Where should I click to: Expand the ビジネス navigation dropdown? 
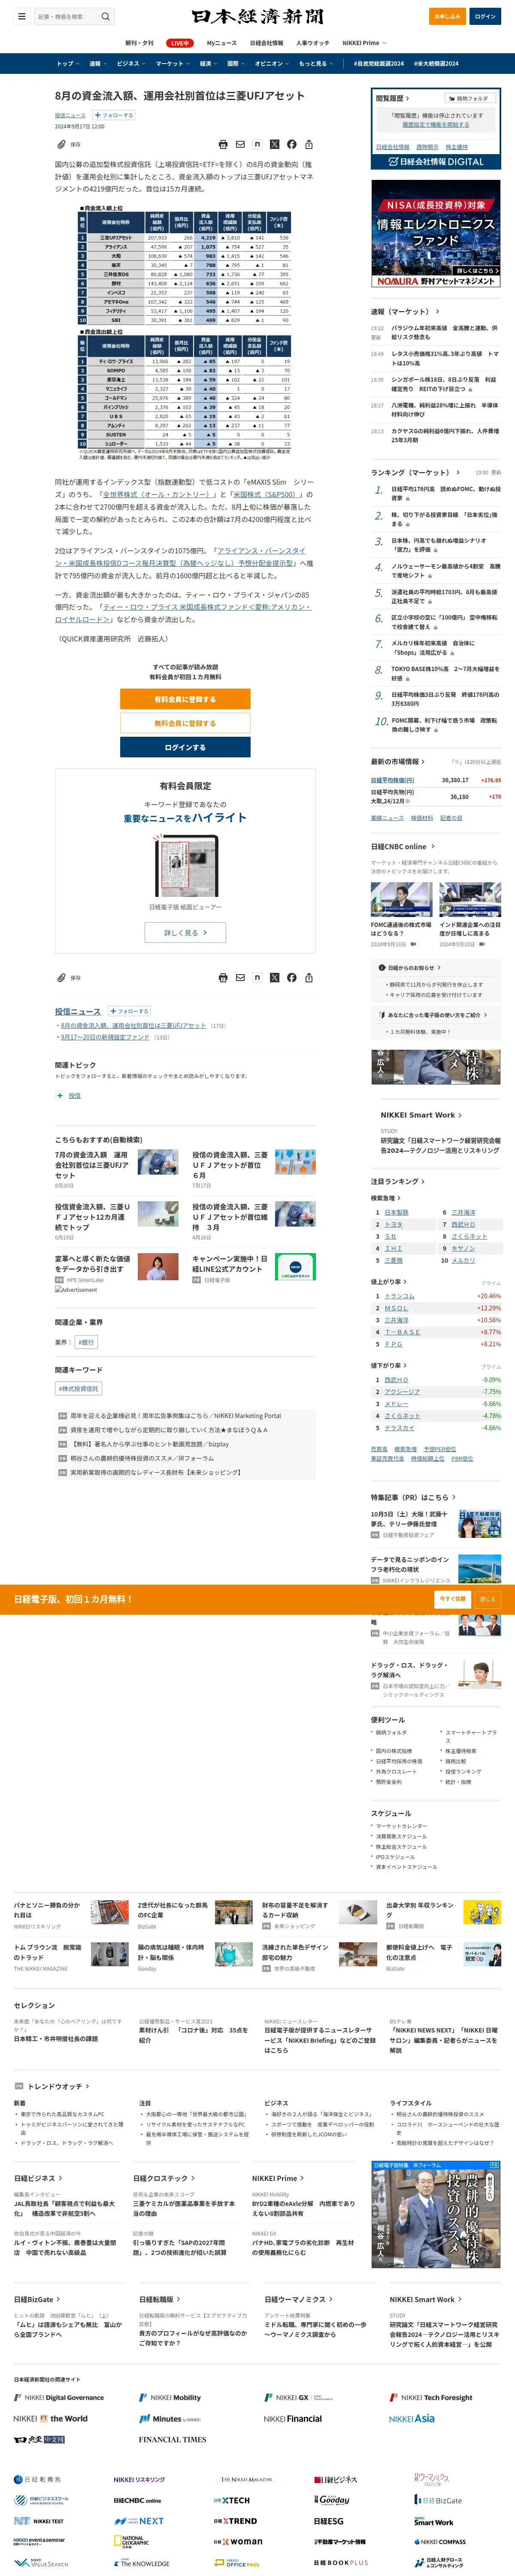[x=130, y=63]
